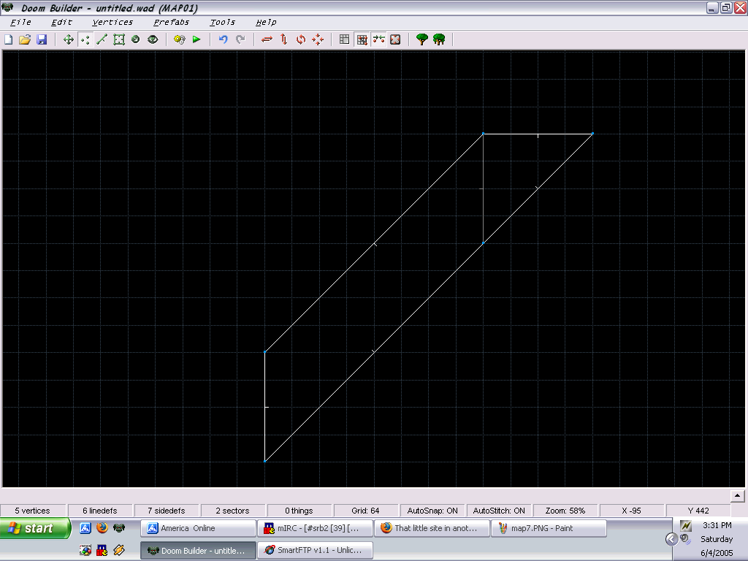
Task: Test the map with the green play icon
Action: coord(196,39)
